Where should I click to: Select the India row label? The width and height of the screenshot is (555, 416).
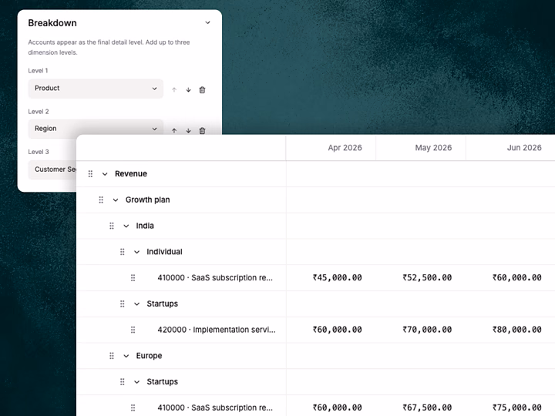coord(145,226)
